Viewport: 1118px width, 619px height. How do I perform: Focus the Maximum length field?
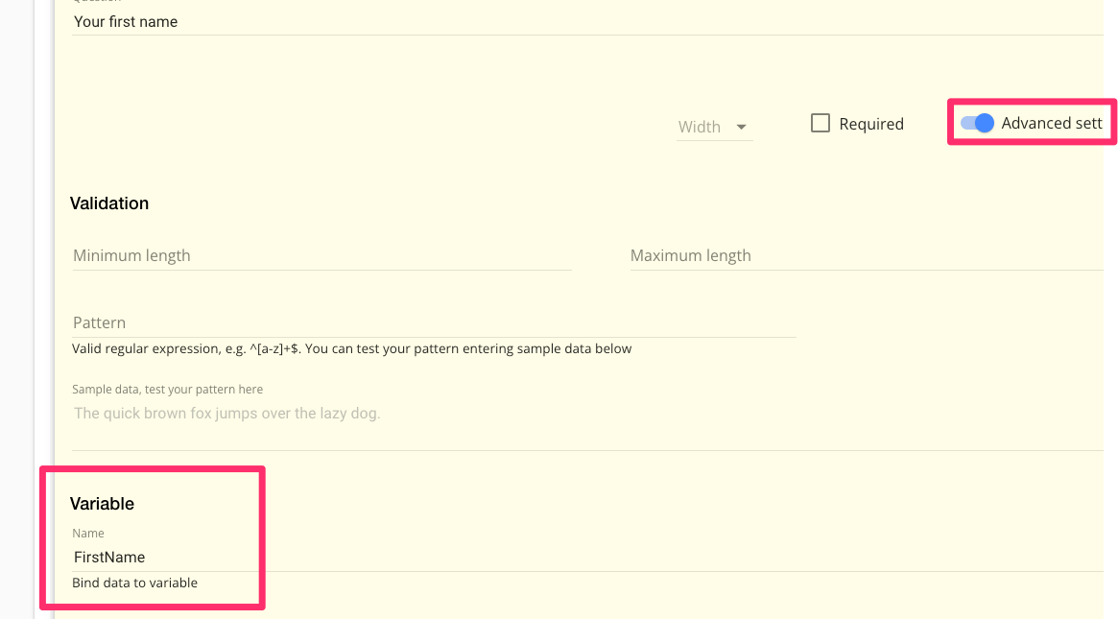[864, 255]
